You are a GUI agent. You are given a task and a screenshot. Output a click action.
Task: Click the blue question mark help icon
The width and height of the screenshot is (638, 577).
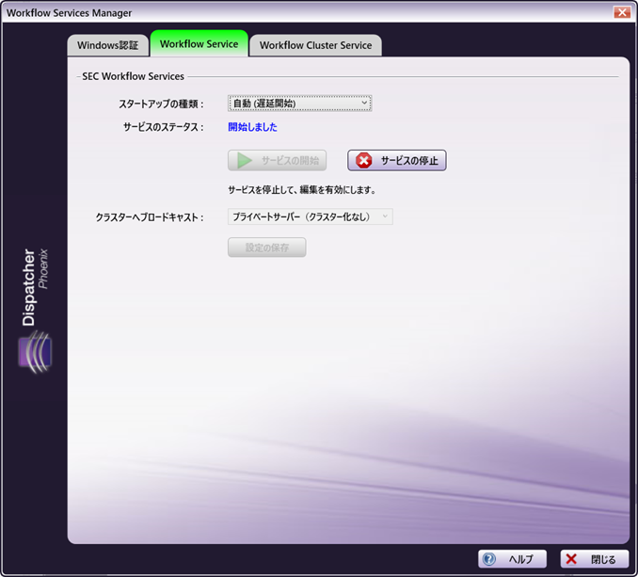[489, 559]
